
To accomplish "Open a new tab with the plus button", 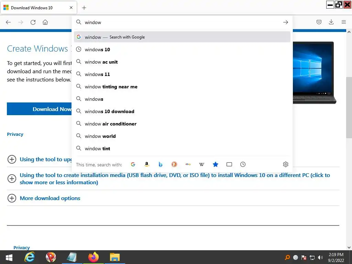I will click(x=84, y=8).
